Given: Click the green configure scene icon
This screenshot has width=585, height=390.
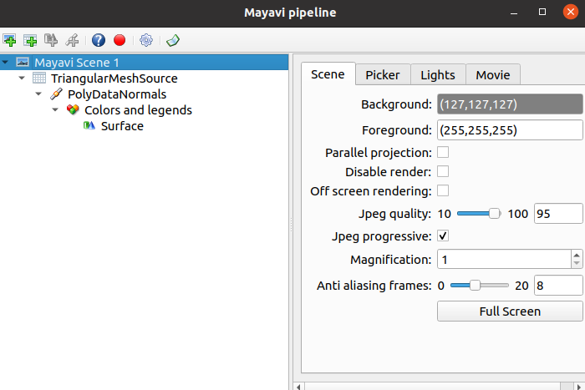Looking at the screenshot, I should click(x=173, y=40).
